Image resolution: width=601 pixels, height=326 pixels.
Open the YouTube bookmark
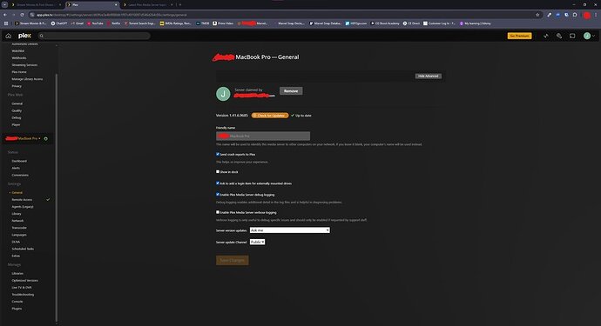click(95, 23)
